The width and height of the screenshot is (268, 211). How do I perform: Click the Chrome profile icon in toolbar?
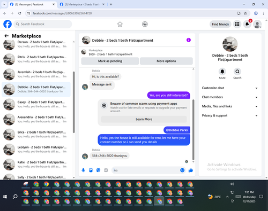[256, 13]
